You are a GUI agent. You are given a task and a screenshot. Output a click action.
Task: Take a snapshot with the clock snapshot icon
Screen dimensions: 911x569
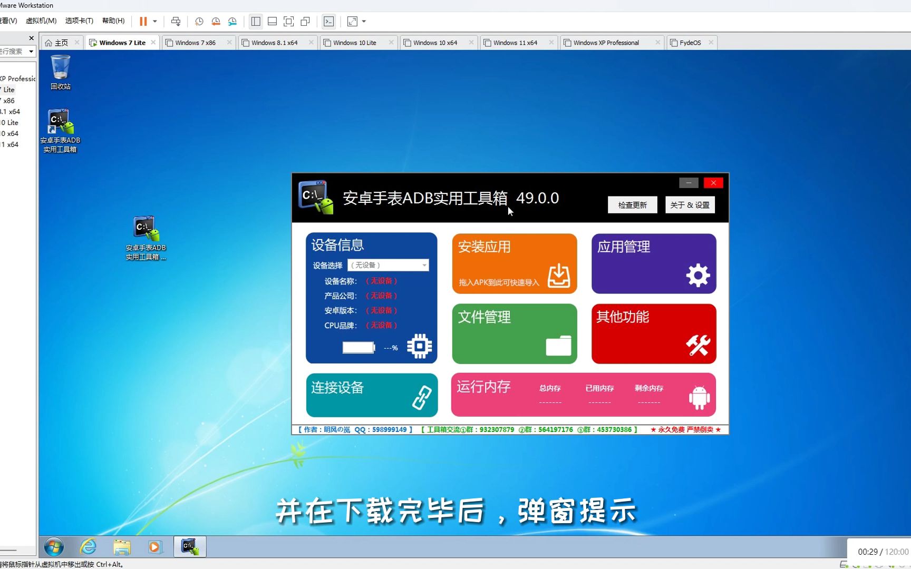(x=199, y=22)
